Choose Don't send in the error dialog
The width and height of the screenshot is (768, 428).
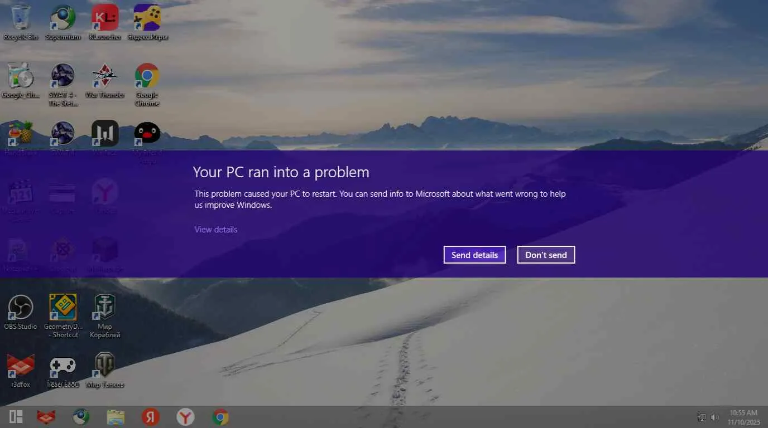[546, 255]
